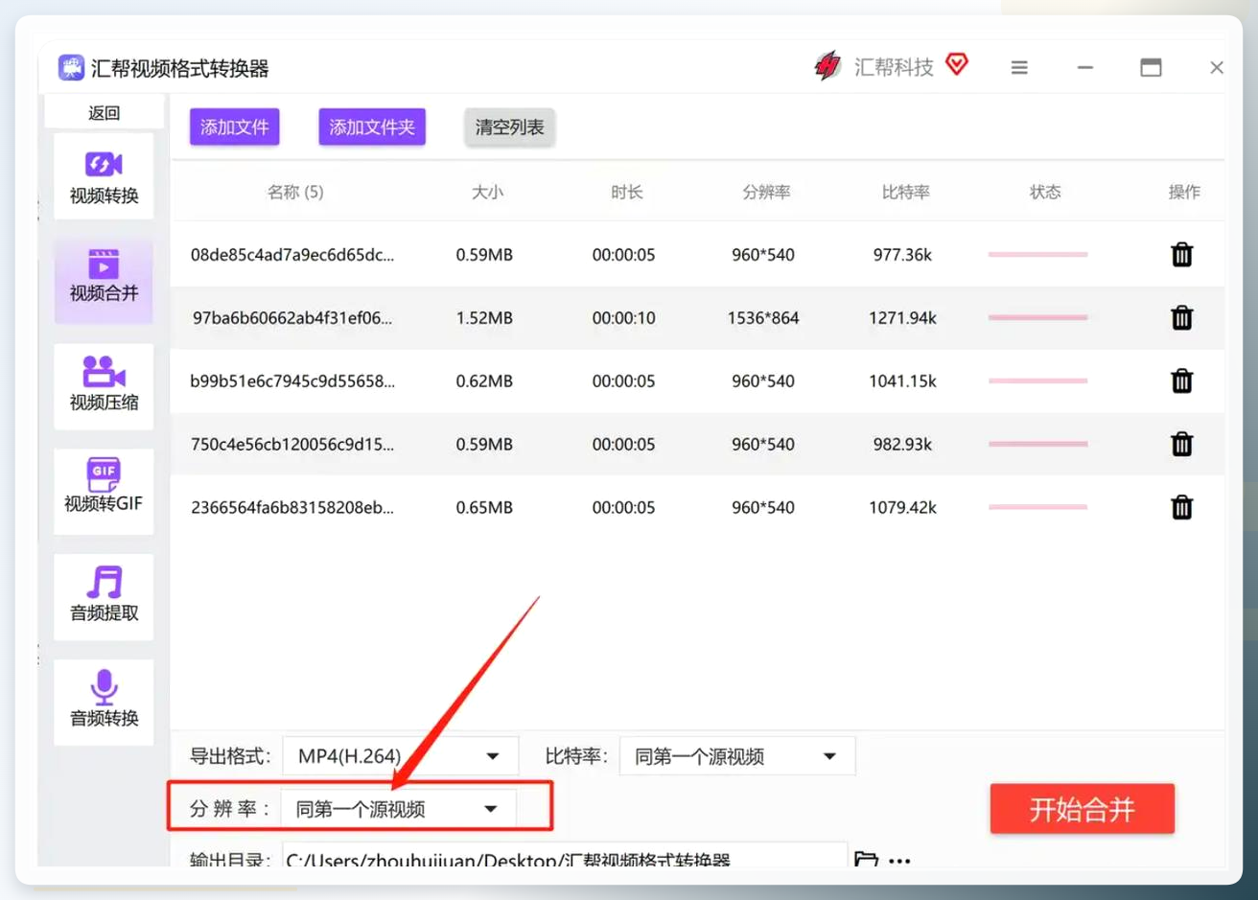Click the 时长 column header

(x=626, y=192)
